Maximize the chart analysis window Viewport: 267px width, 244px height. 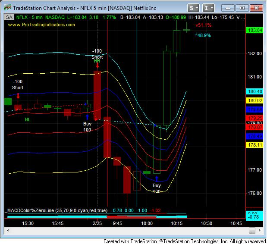pos(242,8)
